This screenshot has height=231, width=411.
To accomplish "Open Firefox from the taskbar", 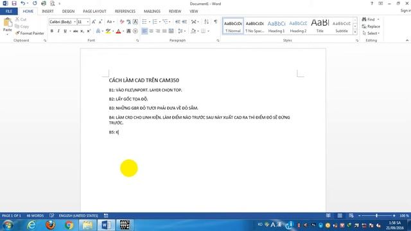I will point(50,225).
